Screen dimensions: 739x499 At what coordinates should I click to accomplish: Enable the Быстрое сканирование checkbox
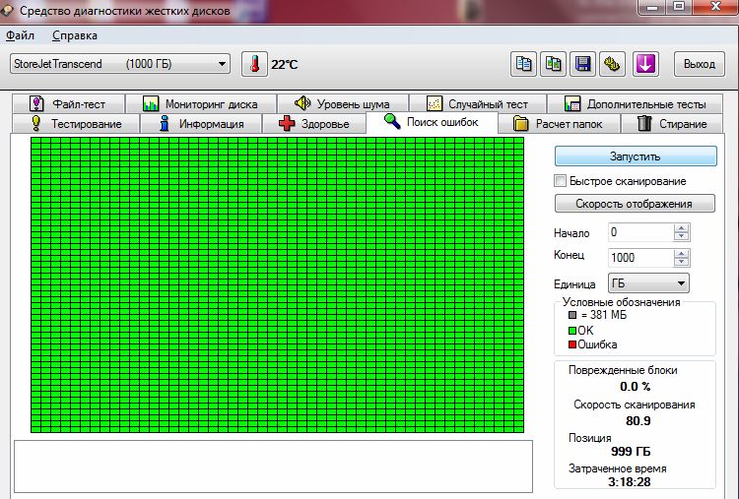[561, 181]
